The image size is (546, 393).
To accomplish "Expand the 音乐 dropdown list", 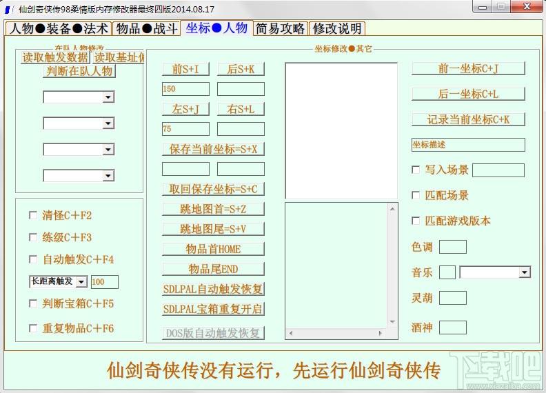I will [x=525, y=272].
